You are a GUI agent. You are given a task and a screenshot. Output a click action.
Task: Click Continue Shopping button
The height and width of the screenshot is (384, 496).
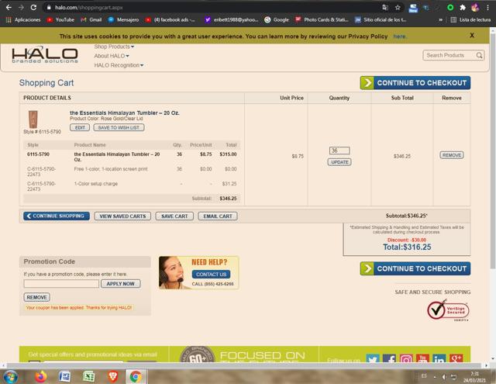[x=57, y=216]
